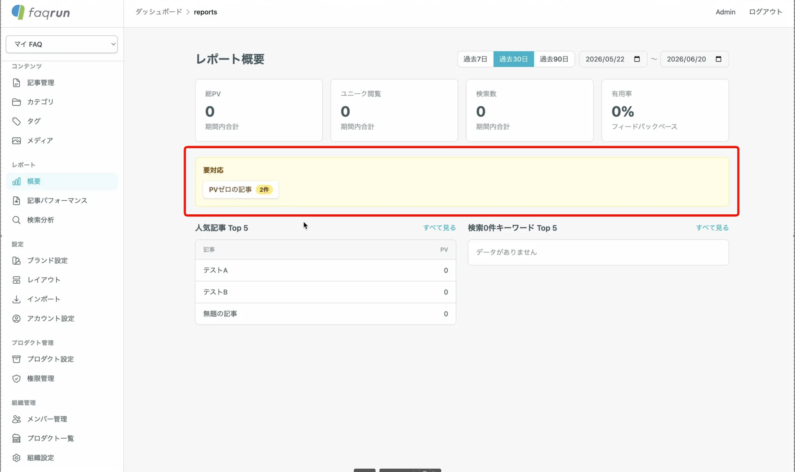Click the アカウント設定 user icon
The image size is (795, 472).
tap(16, 318)
